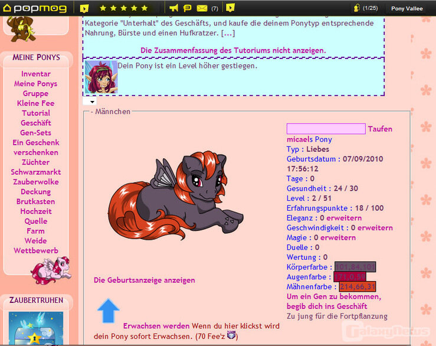Click the Körperfarbe color swatch

coord(355,267)
